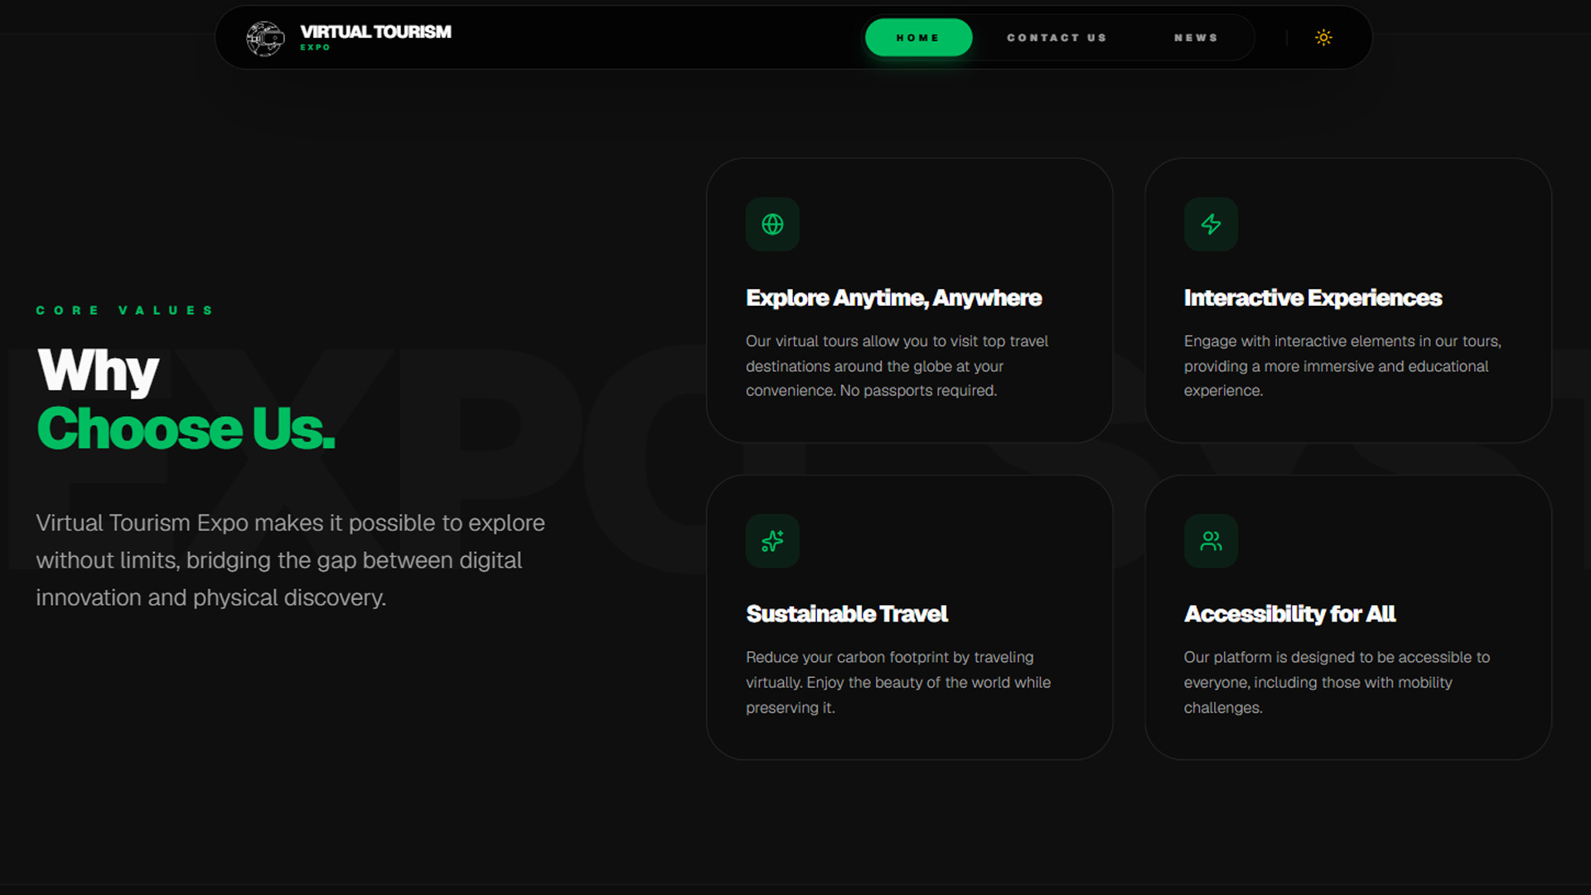Click the 'Our platform is designed' description
Screen dimensions: 1591x895
pyautogui.click(x=1337, y=682)
